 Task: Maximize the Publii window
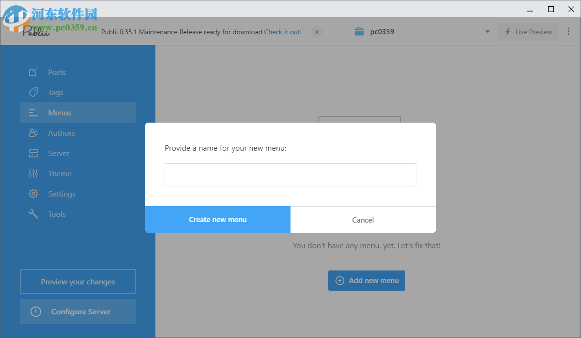551,9
